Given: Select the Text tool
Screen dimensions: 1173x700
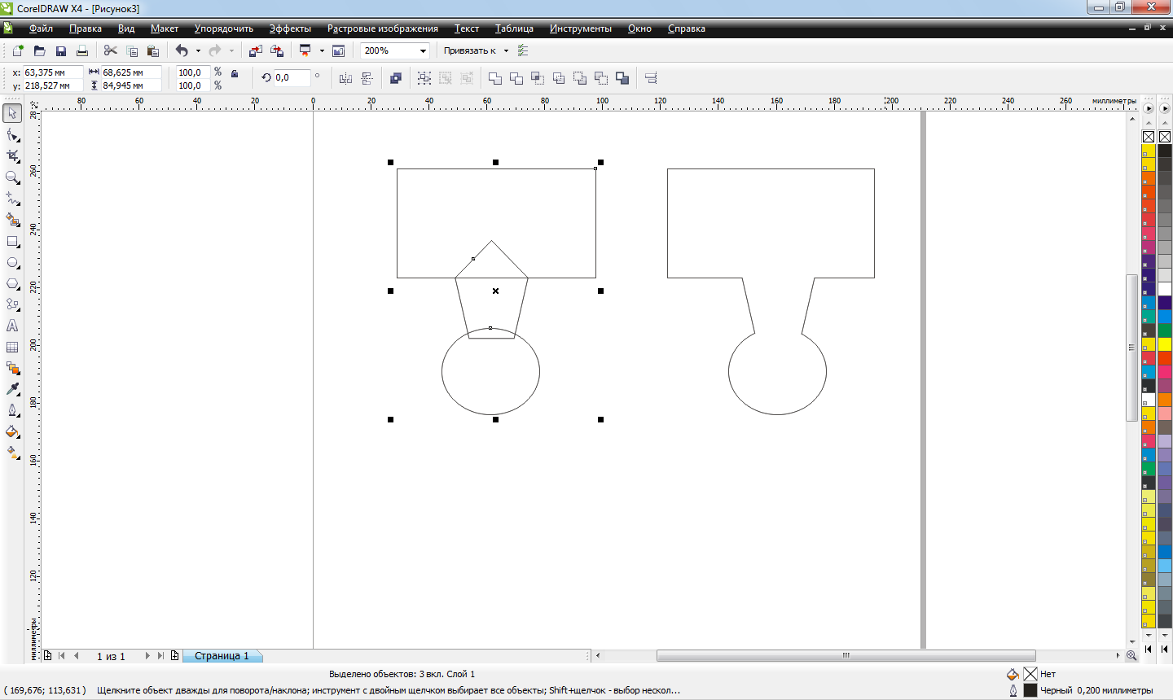Looking at the screenshot, I should [12, 326].
